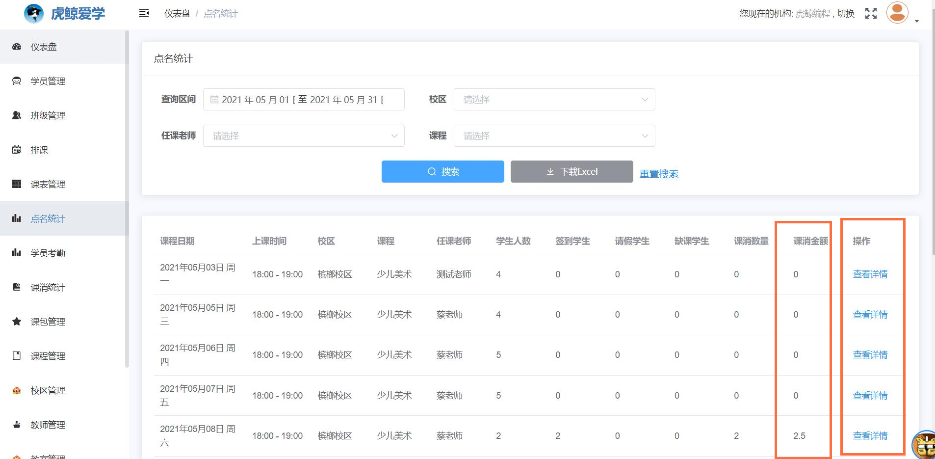Screen dimensions: 935x459
Task: Click 仪表盘 breadcrumb link
Action: [x=177, y=14]
